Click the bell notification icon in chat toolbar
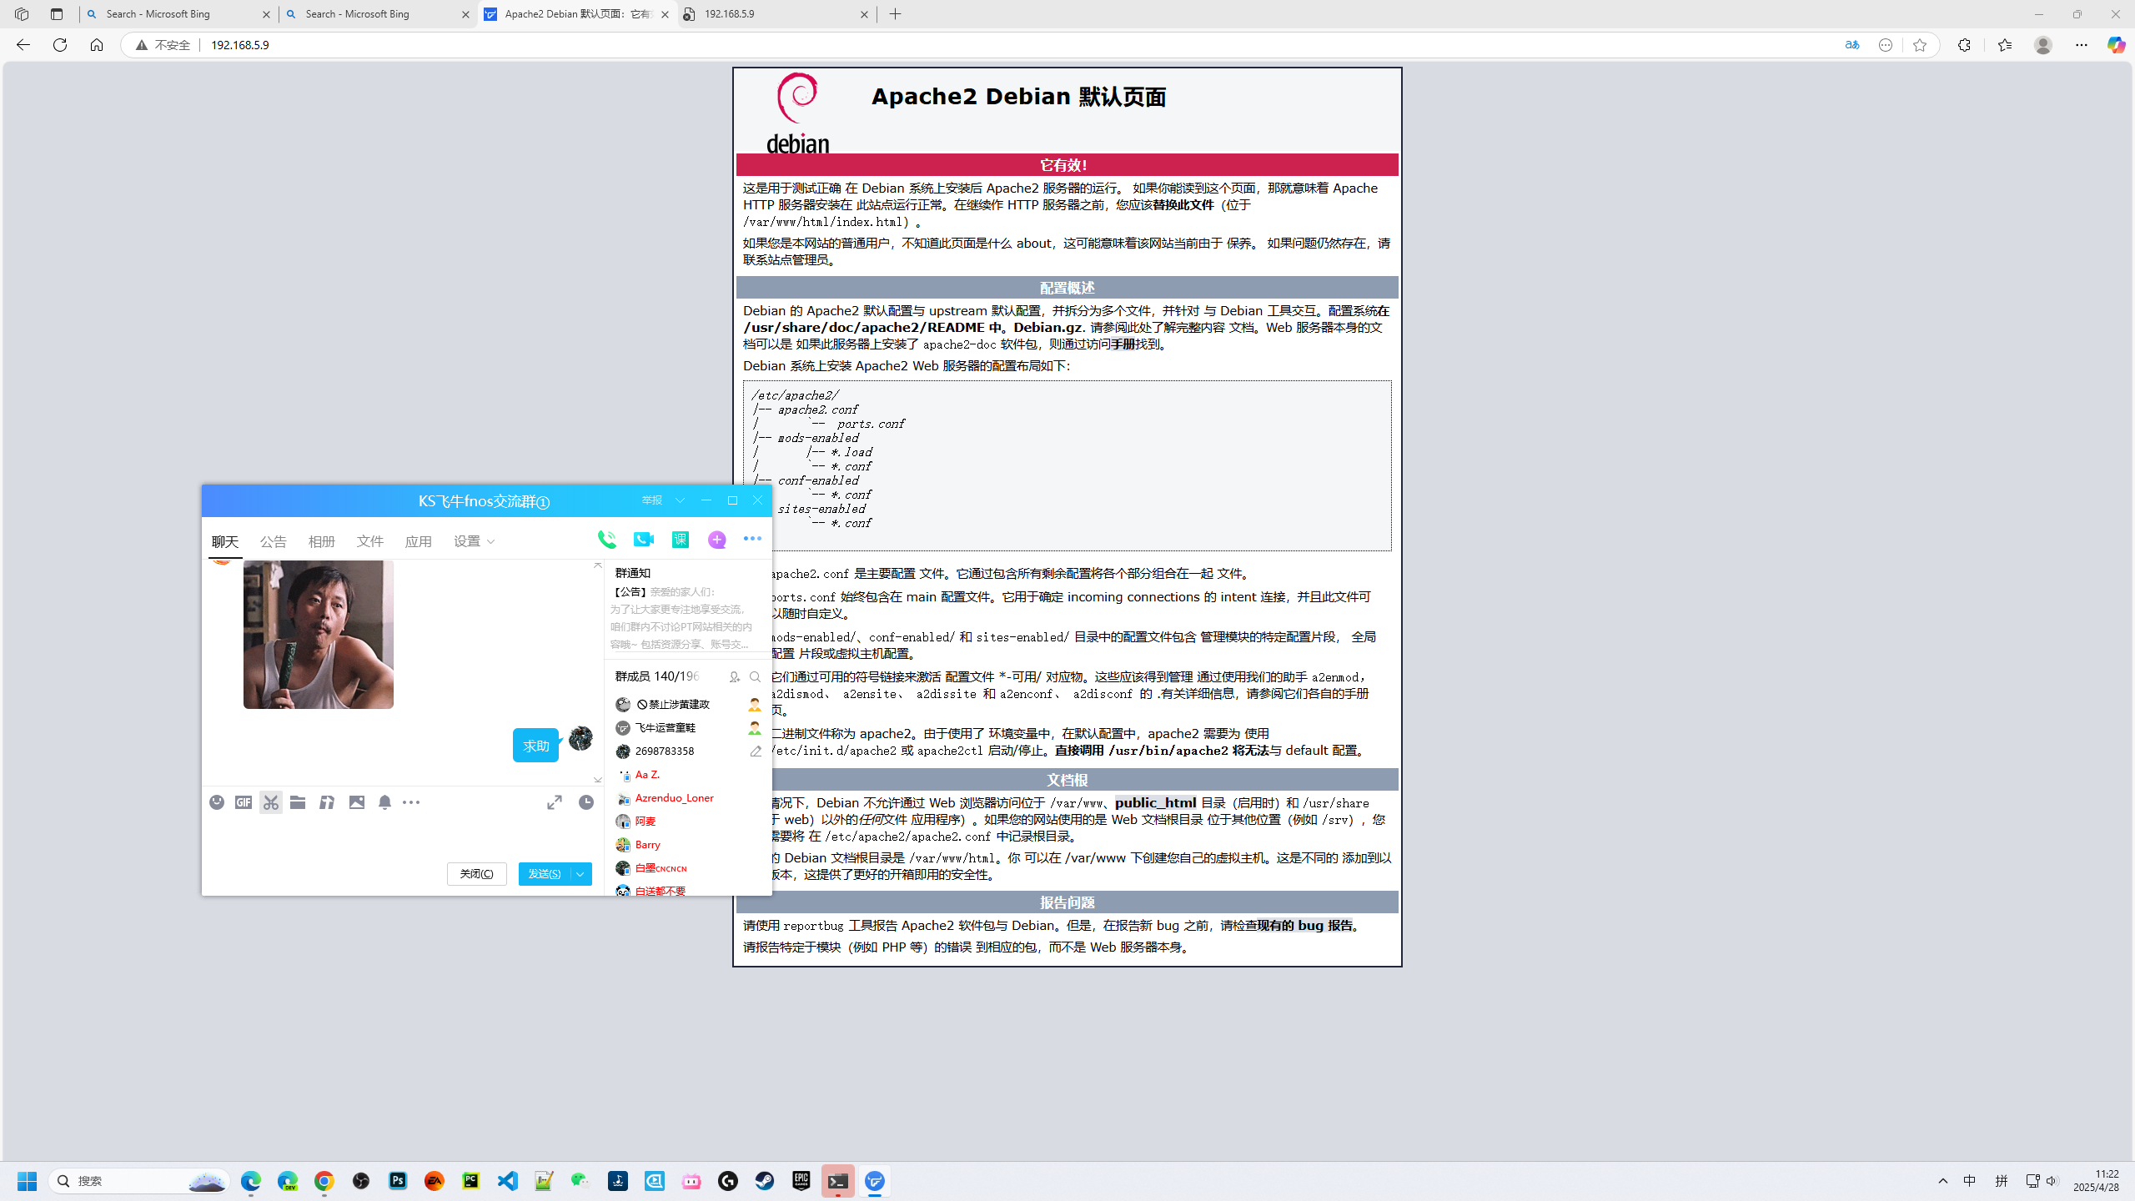This screenshot has width=2135, height=1201. [384, 802]
